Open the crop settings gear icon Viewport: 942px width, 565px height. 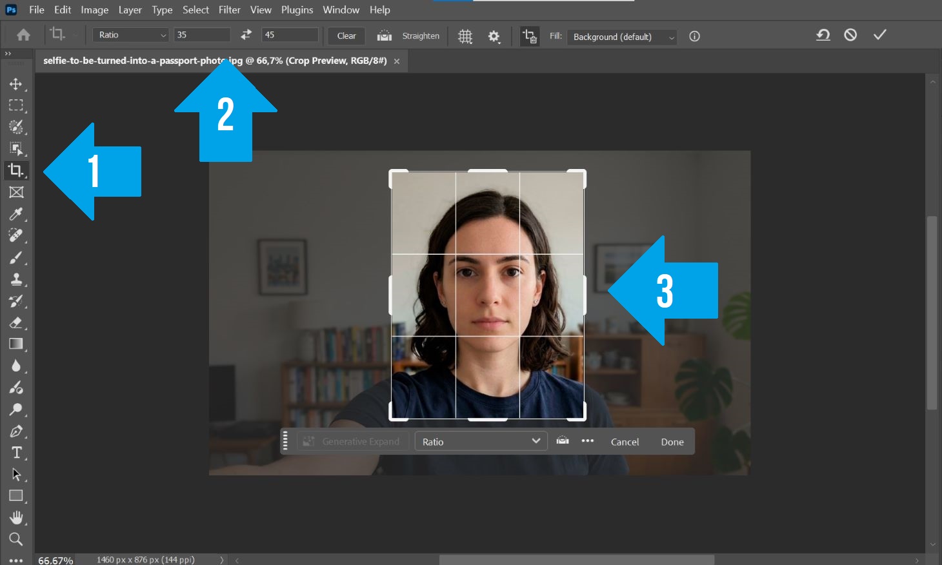pyautogui.click(x=494, y=37)
